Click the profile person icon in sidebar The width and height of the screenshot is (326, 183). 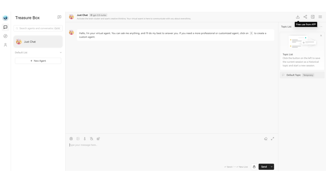pos(5,45)
